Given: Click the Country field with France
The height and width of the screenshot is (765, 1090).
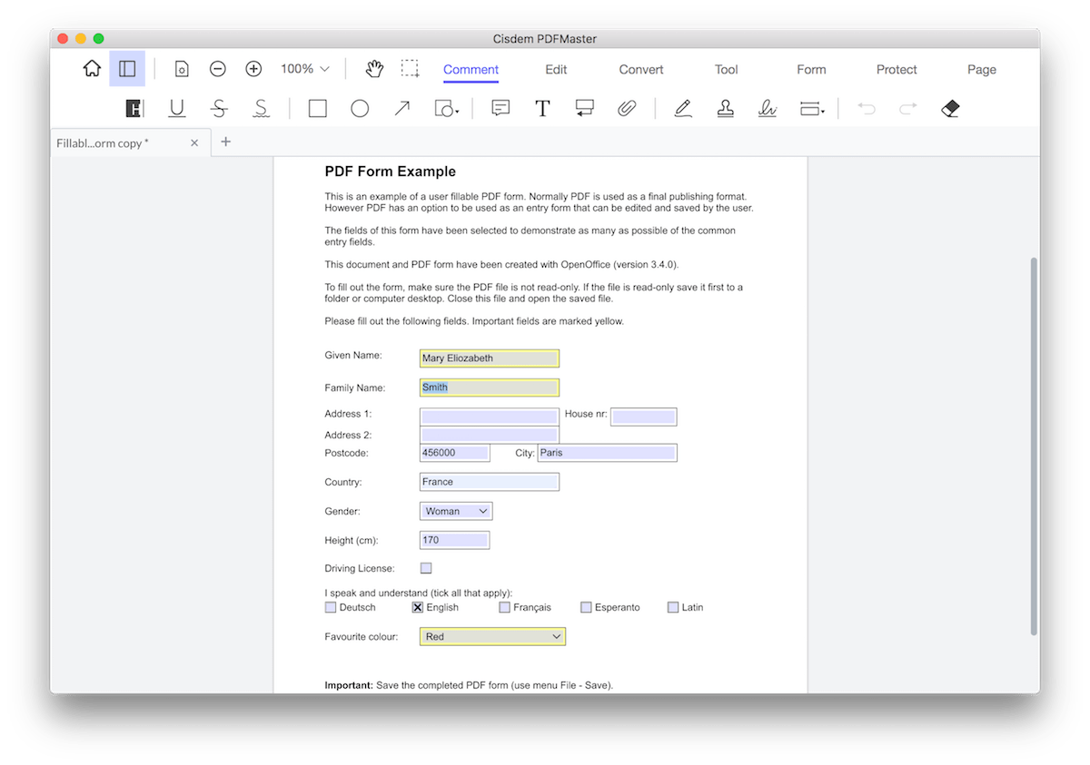Looking at the screenshot, I should [x=490, y=482].
